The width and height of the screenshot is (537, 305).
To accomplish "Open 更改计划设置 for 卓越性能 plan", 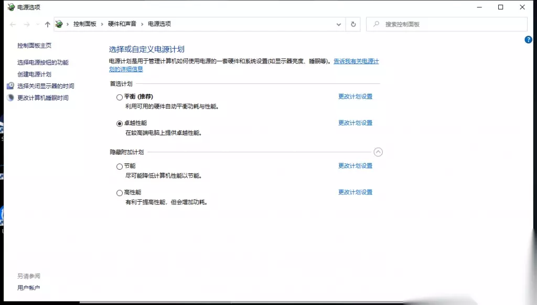I will pos(355,123).
